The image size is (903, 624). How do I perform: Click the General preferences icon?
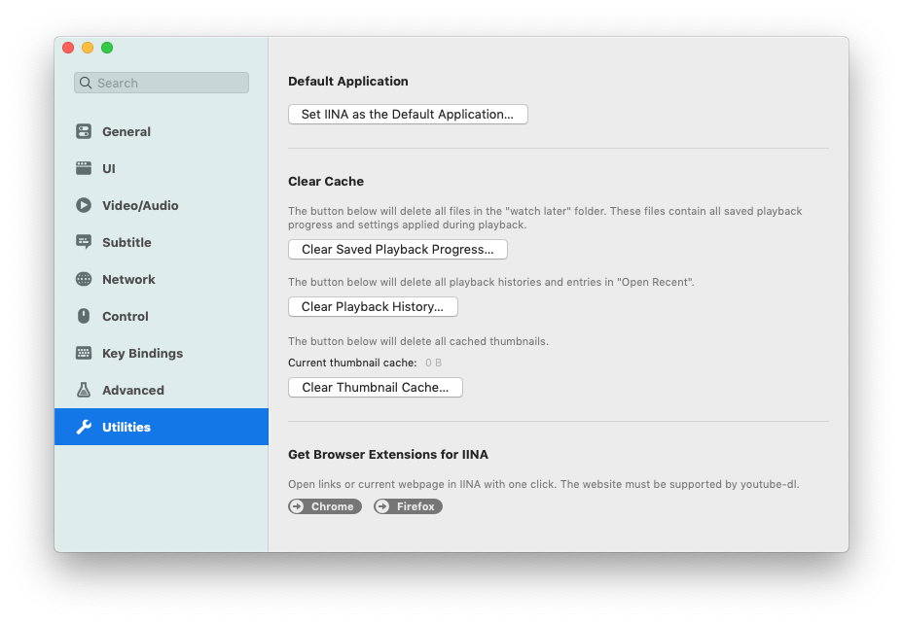coord(84,132)
